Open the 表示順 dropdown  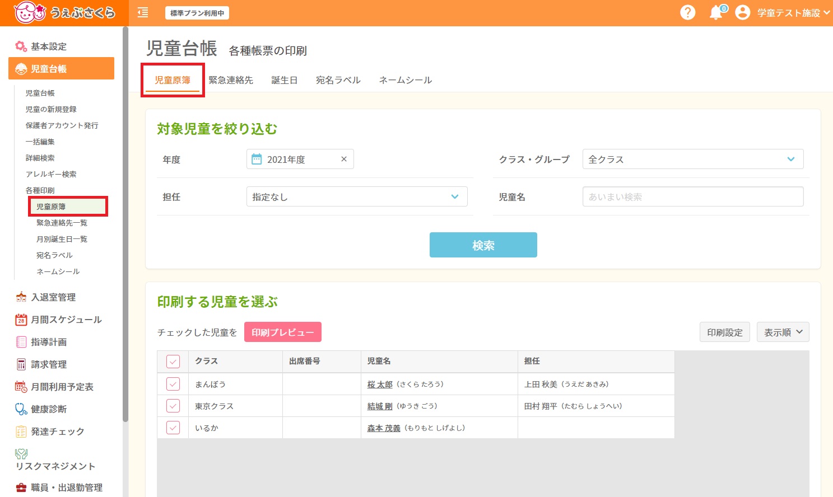coord(783,332)
